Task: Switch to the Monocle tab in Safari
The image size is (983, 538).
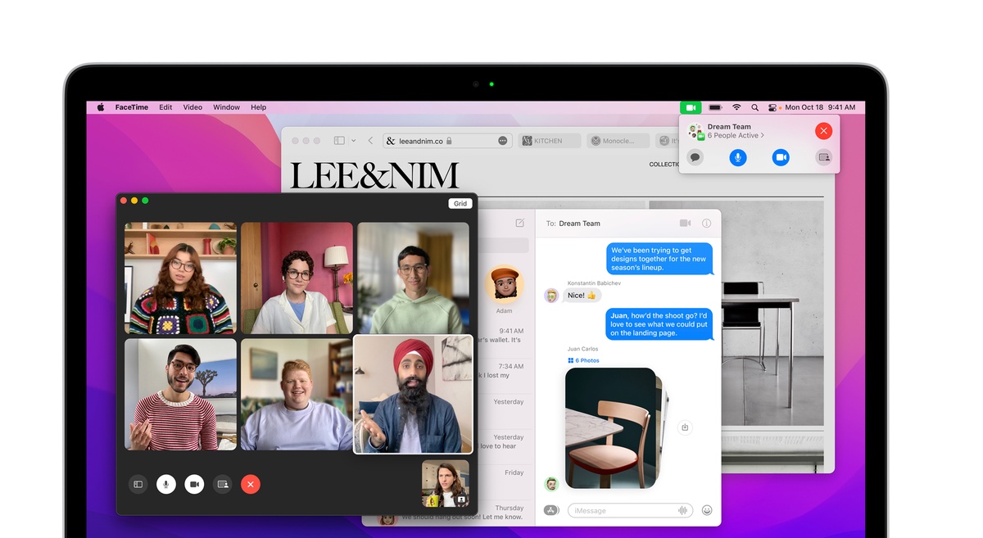Action: 618,141
